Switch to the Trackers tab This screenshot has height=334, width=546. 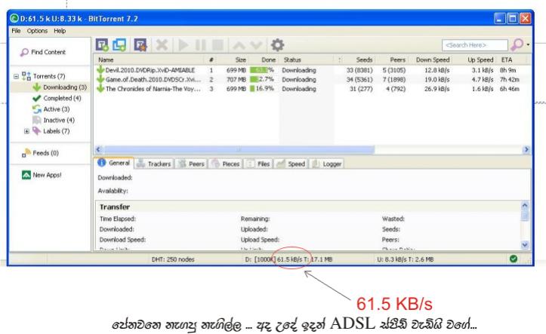(x=154, y=164)
